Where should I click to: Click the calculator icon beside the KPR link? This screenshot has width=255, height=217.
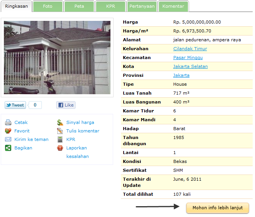coord(60,139)
